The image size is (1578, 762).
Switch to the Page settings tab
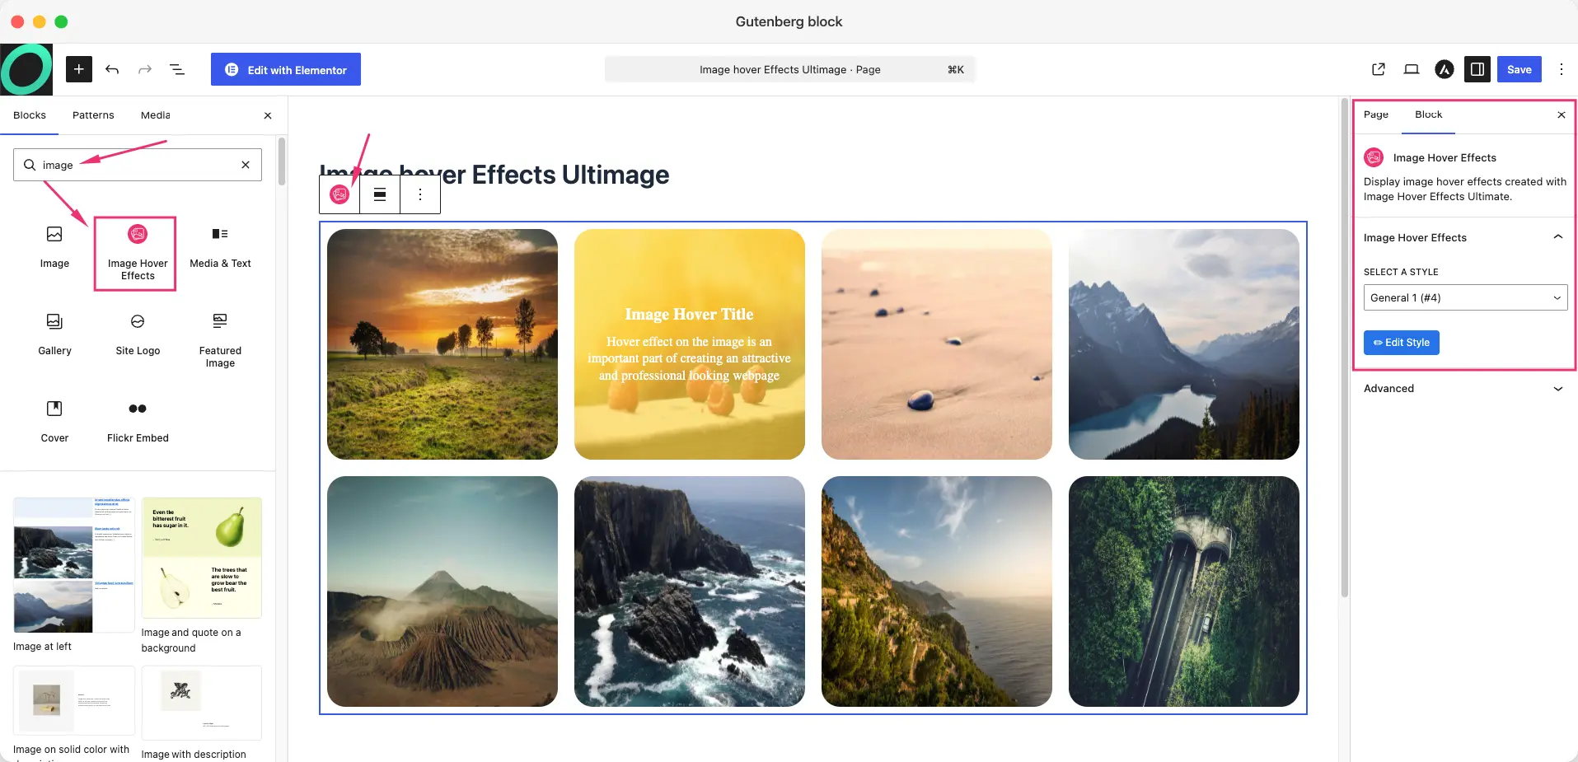[1375, 115]
